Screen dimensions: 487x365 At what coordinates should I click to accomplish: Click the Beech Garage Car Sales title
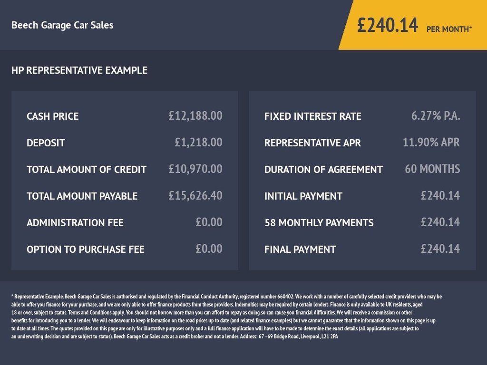click(x=62, y=25)
